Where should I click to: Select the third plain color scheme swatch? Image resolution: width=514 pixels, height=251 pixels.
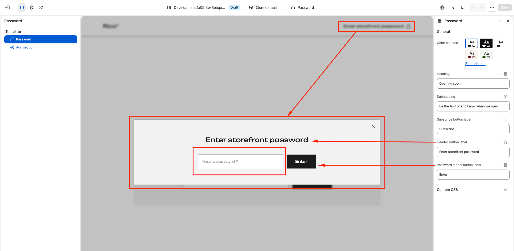[x=501, y=43]
